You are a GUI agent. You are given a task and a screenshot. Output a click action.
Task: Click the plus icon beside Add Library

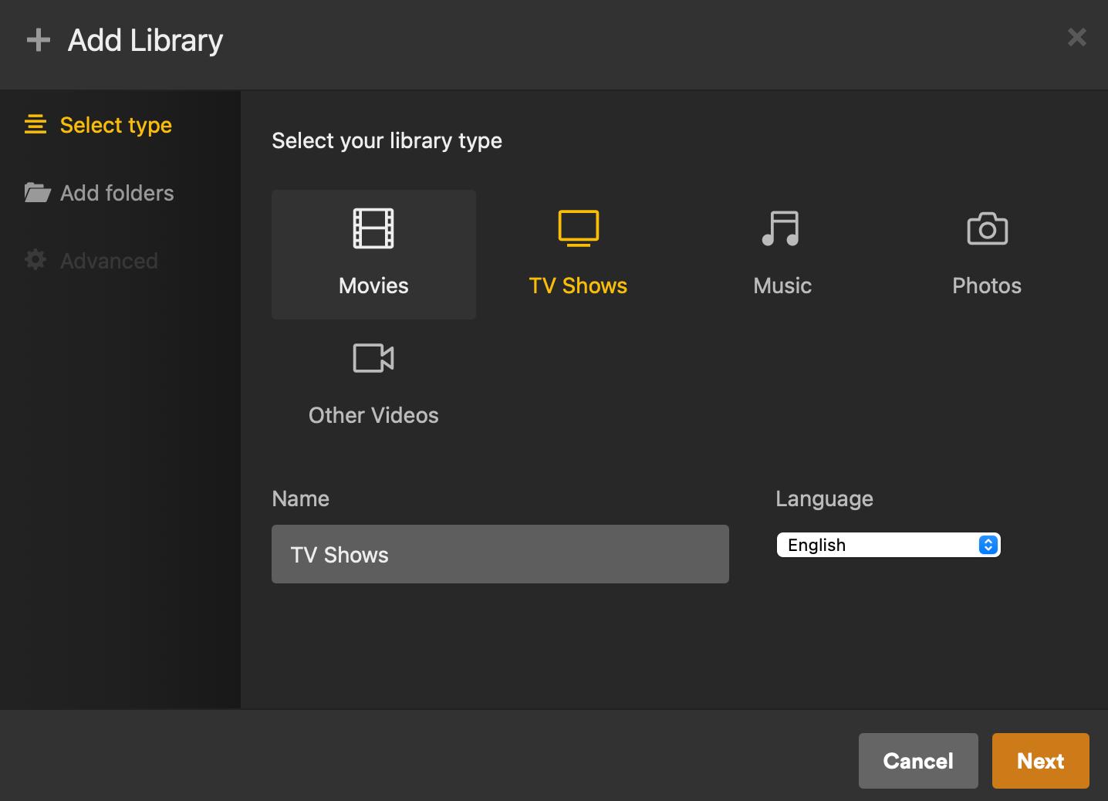tap(39, 40)
